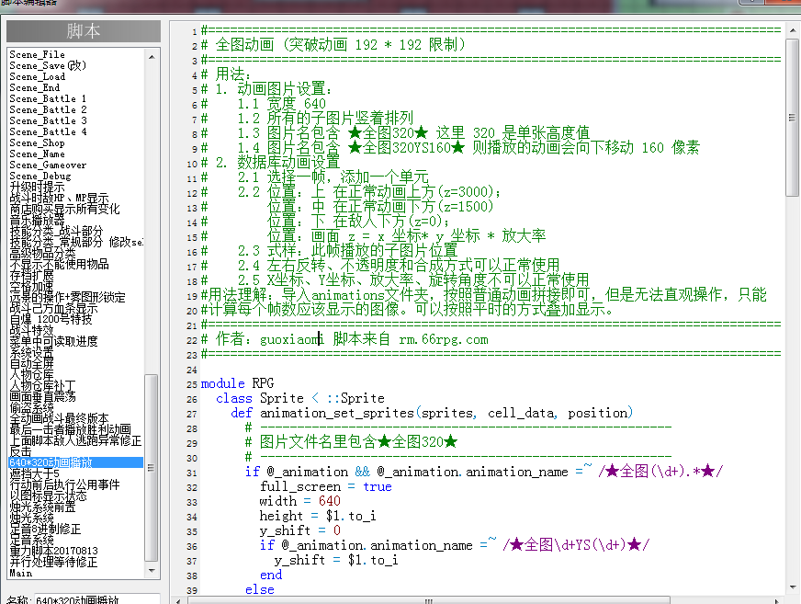801x604 pixels.
Task: Click the script list scroll-down arrow
Action: tap(152, 571)
